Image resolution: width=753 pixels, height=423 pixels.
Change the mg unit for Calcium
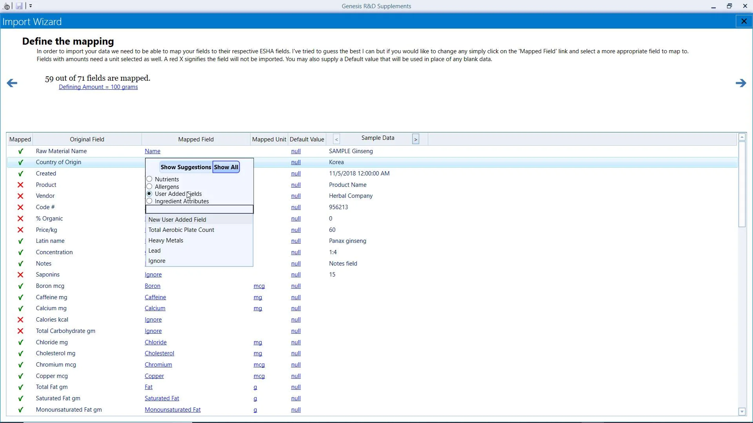258,309
